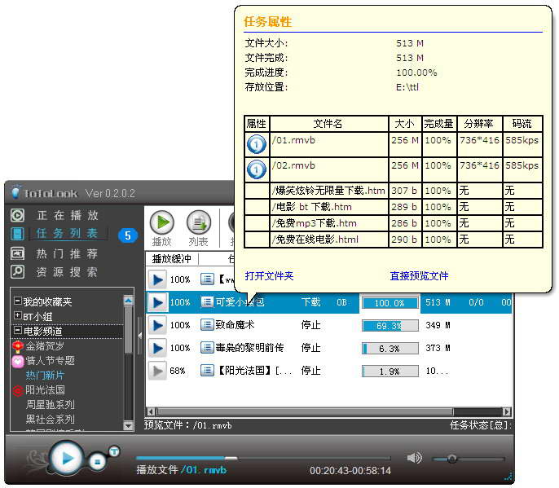Collapse the 我的收藏夹 tree node
The height and width of the screenshot is (488, 559).
click(17, 301)
